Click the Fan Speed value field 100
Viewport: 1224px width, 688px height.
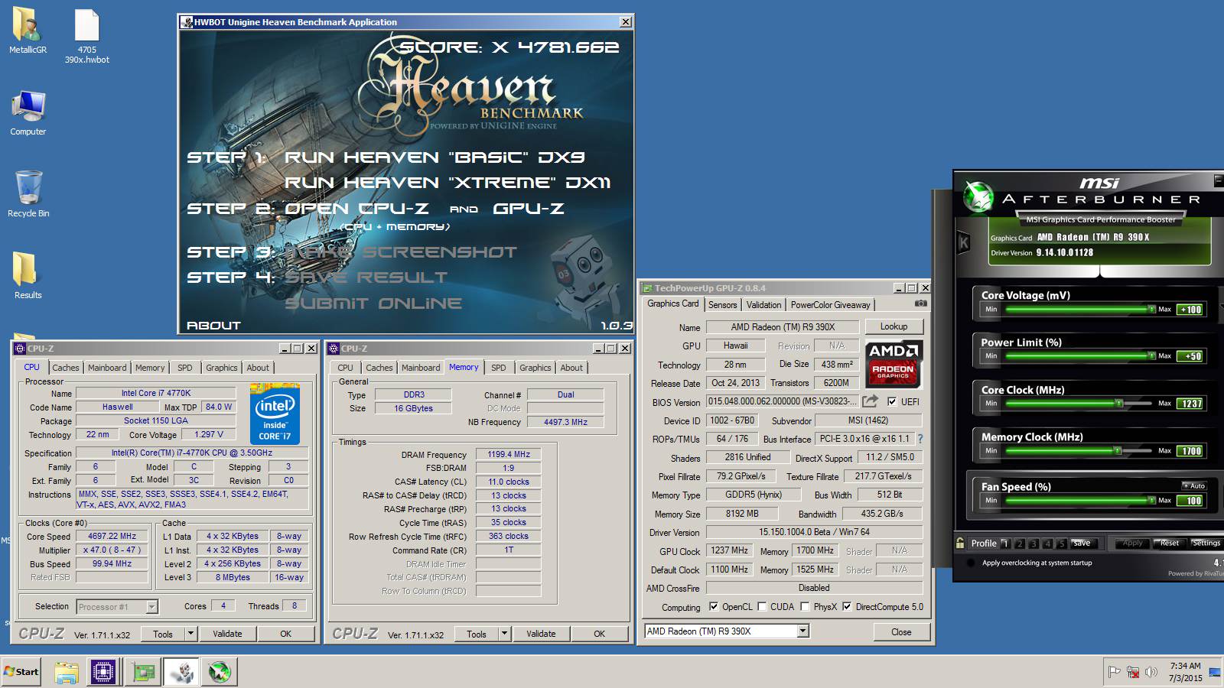1191,501
